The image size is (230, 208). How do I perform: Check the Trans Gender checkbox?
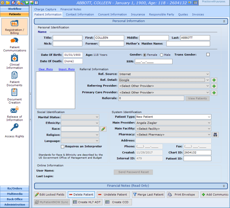208,54
